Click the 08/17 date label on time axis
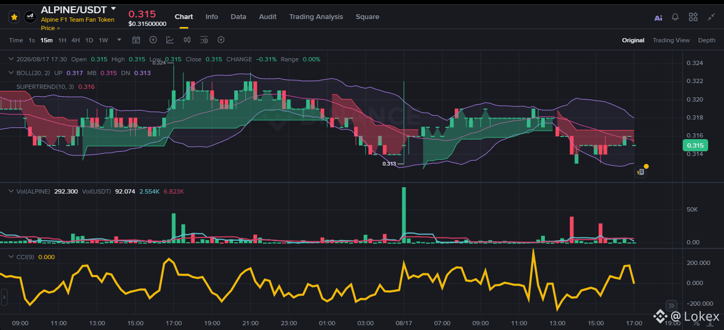 click(404, 323)
